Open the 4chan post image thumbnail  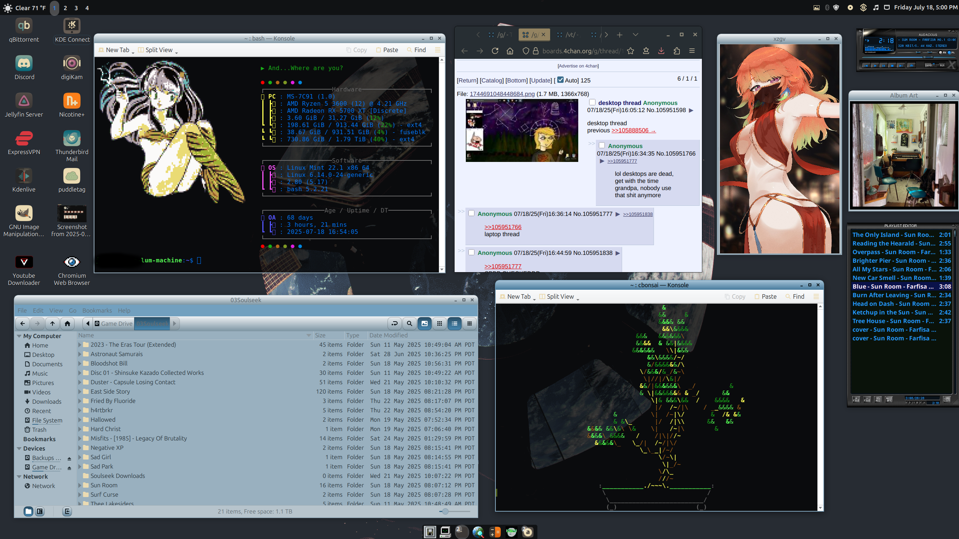[522, 130]
